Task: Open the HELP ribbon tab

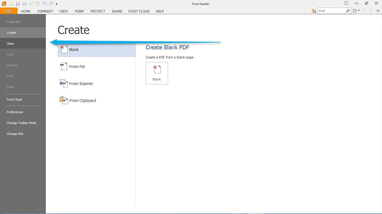Action: [x=160, y=11]
